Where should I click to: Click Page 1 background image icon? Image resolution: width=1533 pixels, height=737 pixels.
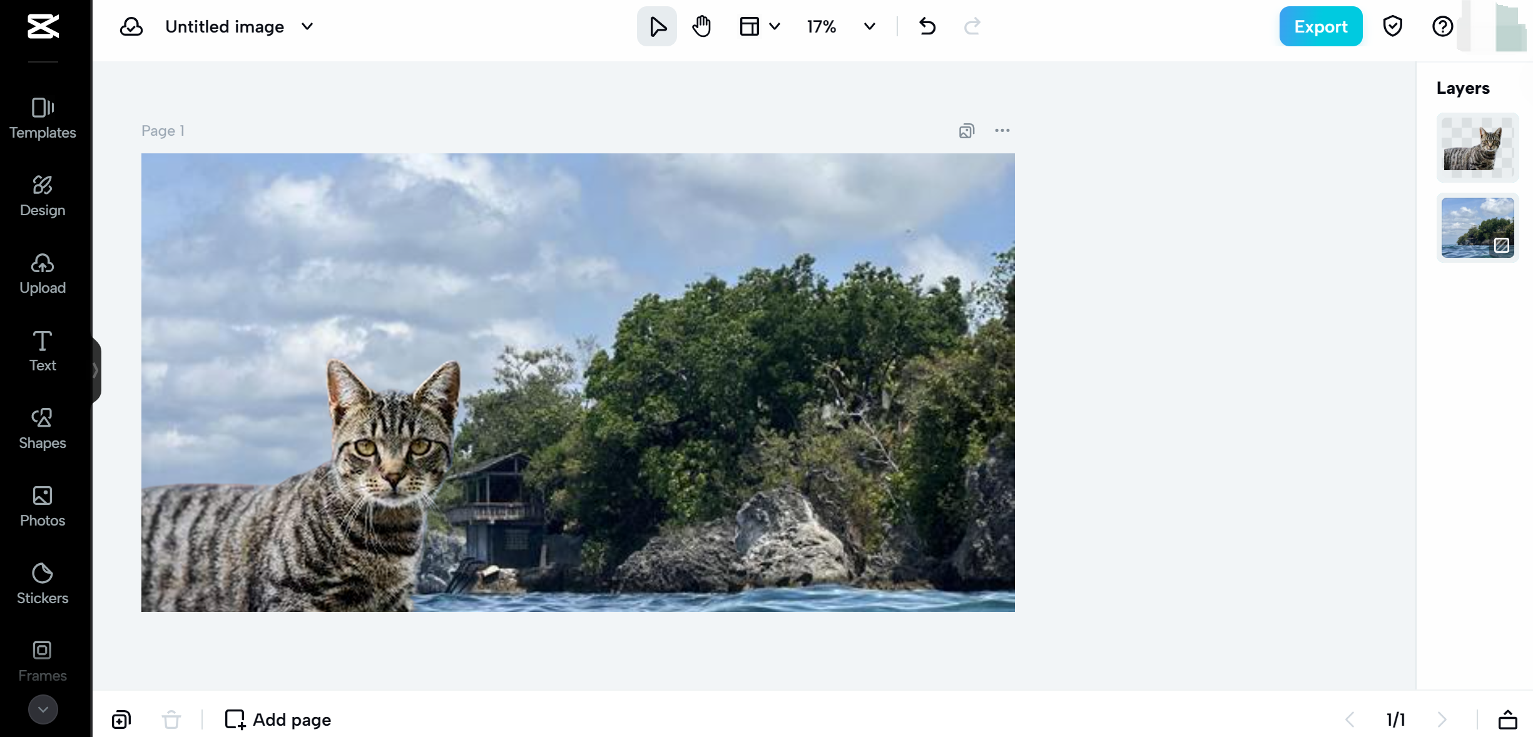coord(966,131)
